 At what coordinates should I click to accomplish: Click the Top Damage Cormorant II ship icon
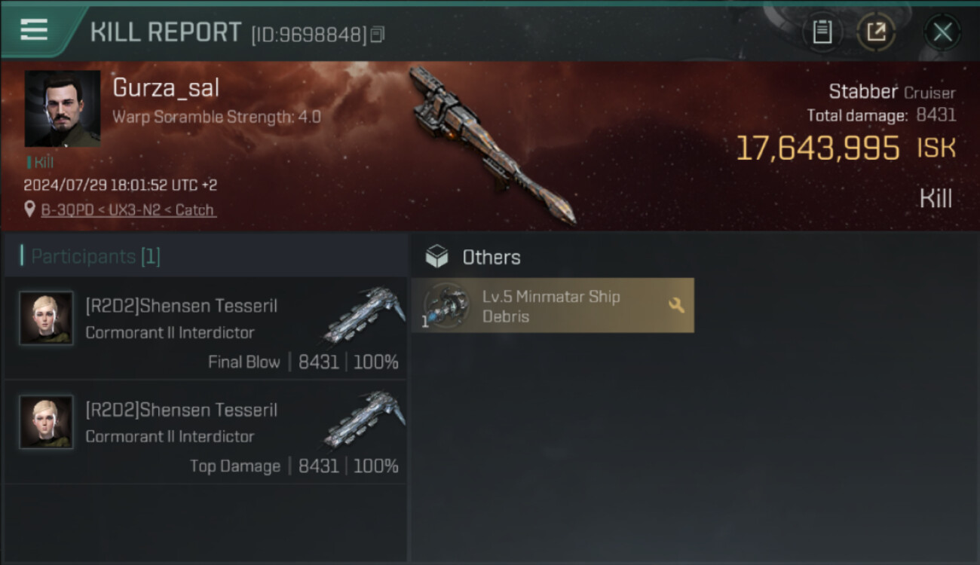click(x=364, y=420)
